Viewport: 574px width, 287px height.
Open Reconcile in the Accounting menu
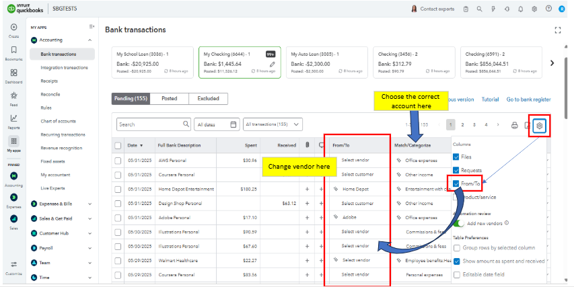tap(50, 94)
